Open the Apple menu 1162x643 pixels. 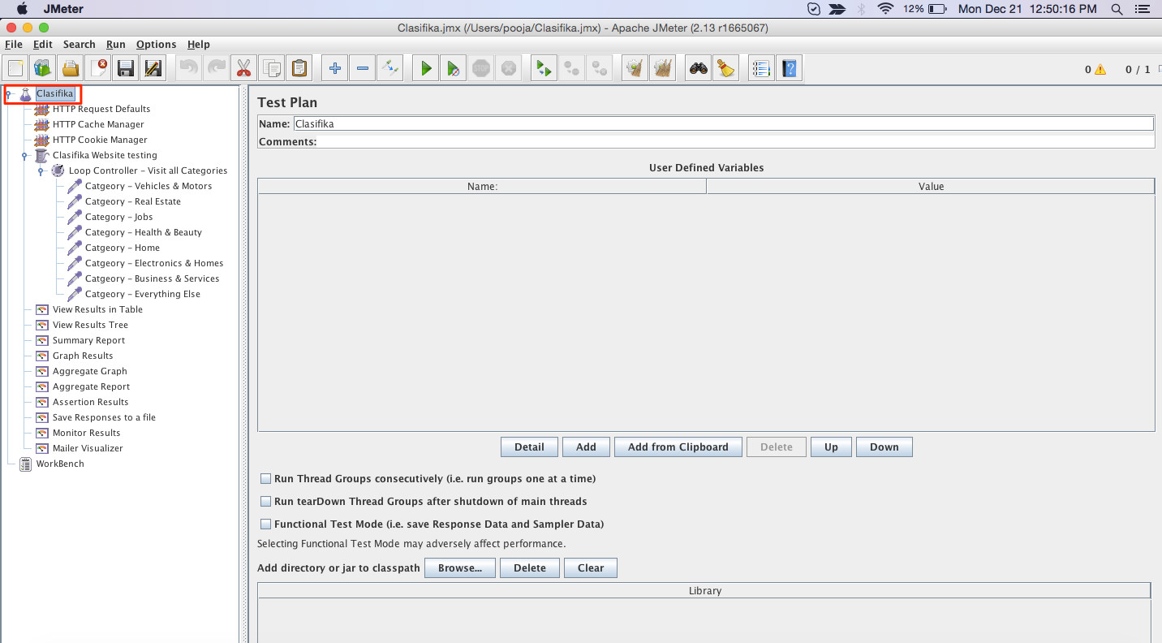tap(22, 9)
